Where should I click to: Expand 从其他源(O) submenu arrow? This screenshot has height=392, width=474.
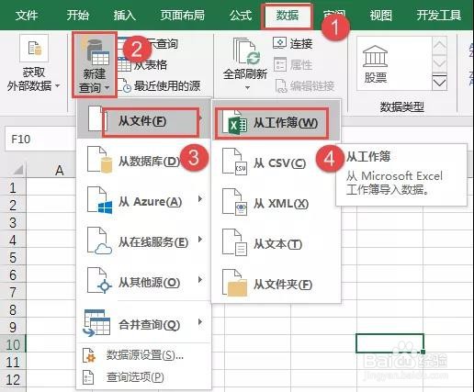pos(200,280)
